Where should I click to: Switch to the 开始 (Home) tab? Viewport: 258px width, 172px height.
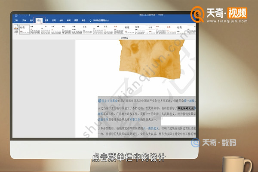pos(24,20)
